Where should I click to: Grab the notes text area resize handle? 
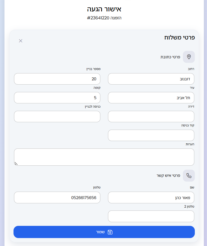coord(16,164)
